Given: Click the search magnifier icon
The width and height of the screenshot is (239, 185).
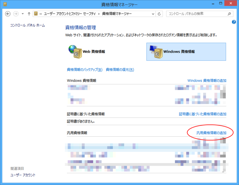Looking at the screenshot, I should (229, 14).
